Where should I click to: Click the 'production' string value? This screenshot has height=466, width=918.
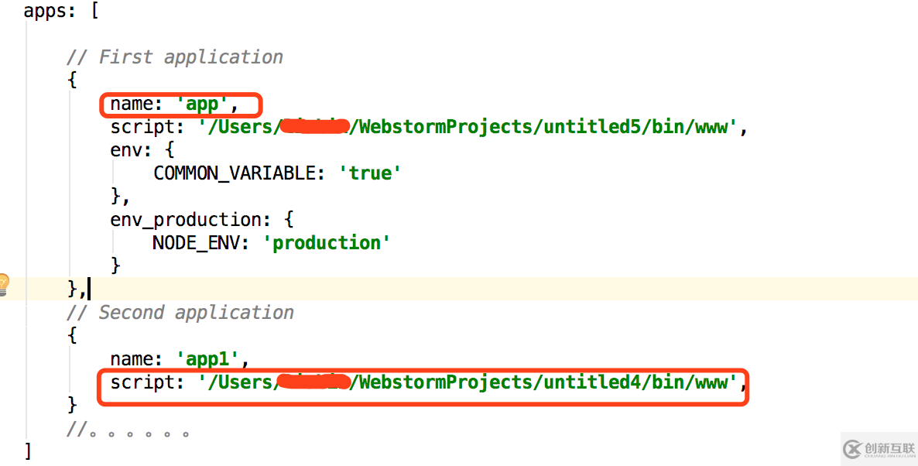[327, 243]
